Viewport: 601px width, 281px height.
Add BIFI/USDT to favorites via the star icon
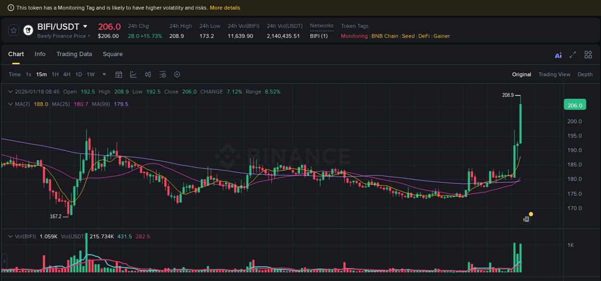pyautogui.click(x=13, y=30)
